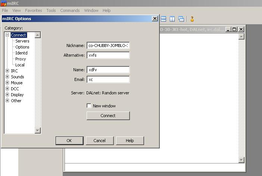
Task: Select Local in category tree
Action: 20,65
